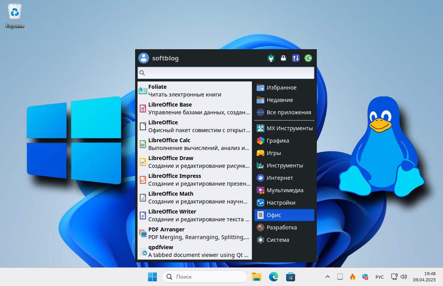Open the network connection tray icon
Screen dimensions: 443x286
(x=394, y=277)
